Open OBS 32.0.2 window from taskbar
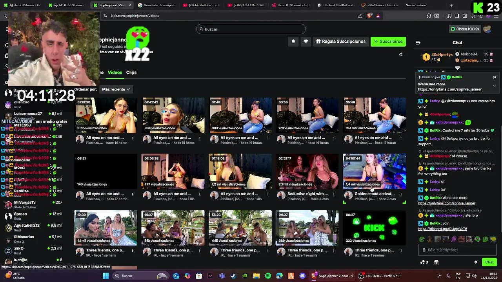502x282 pixels. 379,276
